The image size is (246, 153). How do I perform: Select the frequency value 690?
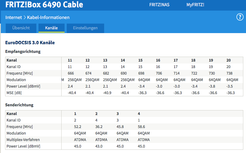[124, 73]
